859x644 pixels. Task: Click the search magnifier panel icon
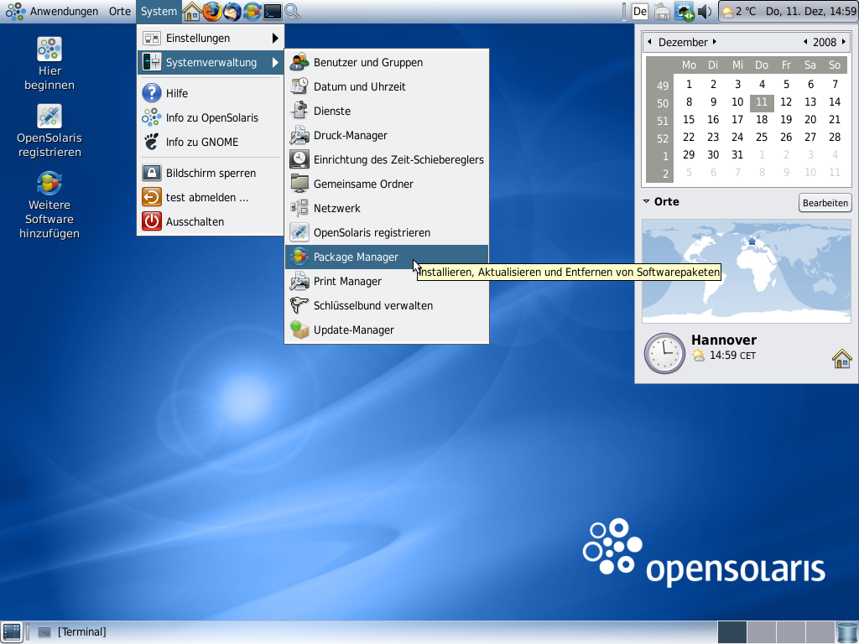tap(293, 11)
